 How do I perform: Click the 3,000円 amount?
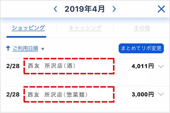pyautogui.click(x=143, y=94)
